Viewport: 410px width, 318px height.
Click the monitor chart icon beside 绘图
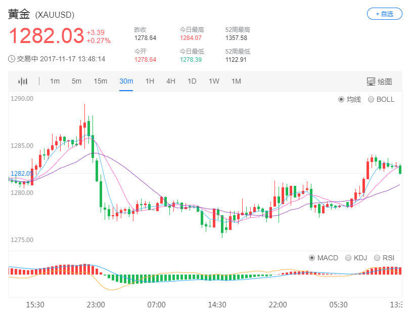click(372, 81)
